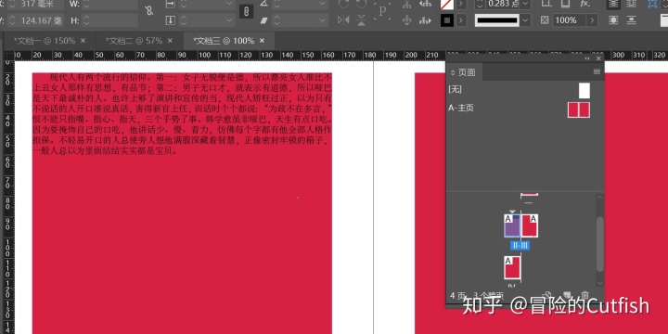Switch to 文档一 @ 150% tab
Viewport: 668px width, 334px height.
pos(44,41)
